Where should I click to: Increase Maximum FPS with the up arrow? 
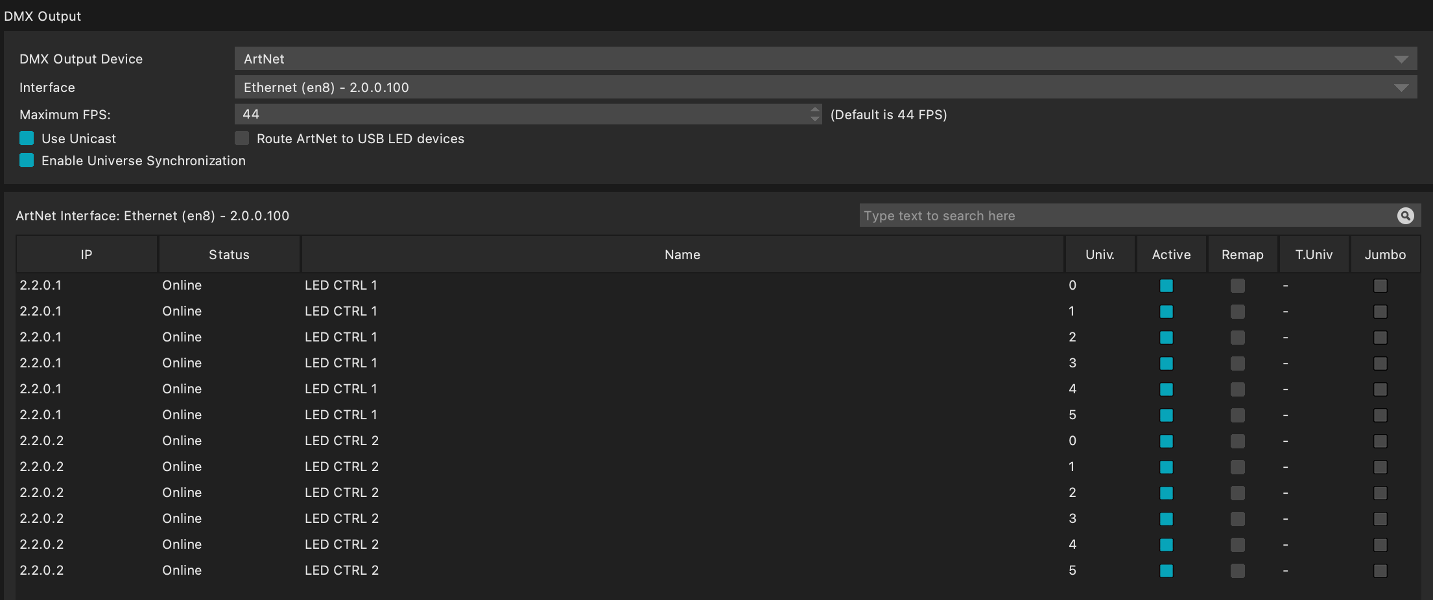click(x=815, y=110)
